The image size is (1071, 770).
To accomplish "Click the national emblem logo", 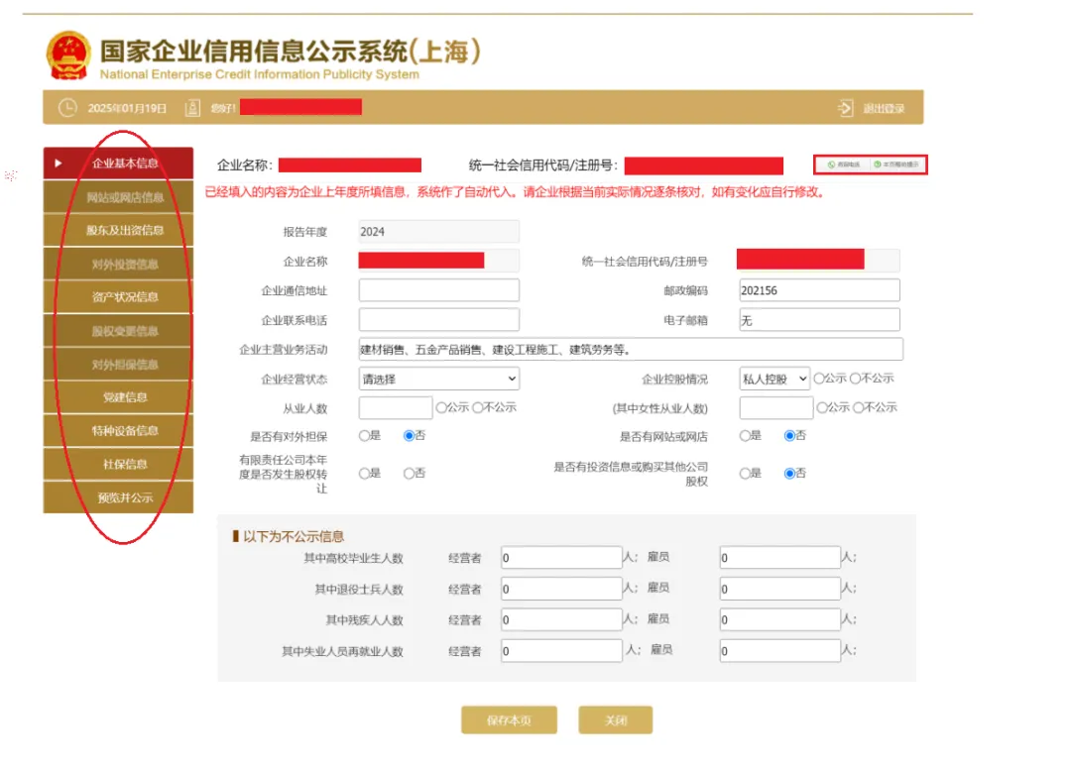I will tap(67, 55).
